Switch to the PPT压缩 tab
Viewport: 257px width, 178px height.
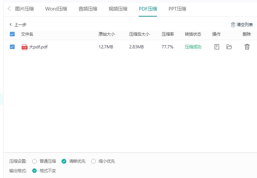coord(177,9)
